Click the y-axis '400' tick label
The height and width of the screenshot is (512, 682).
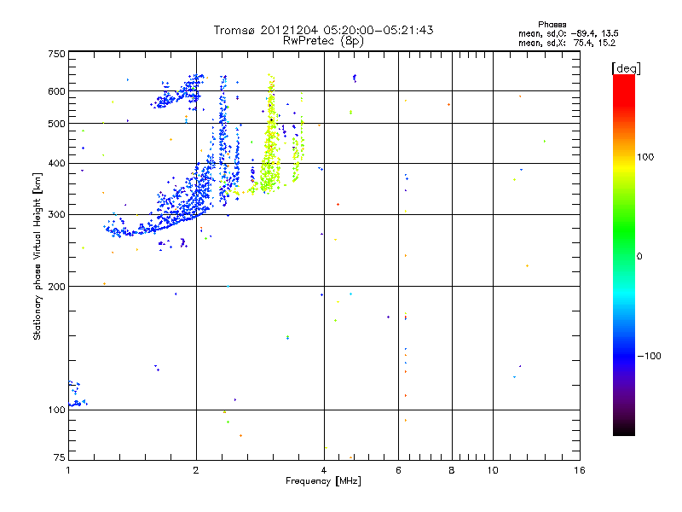point(56,163)
